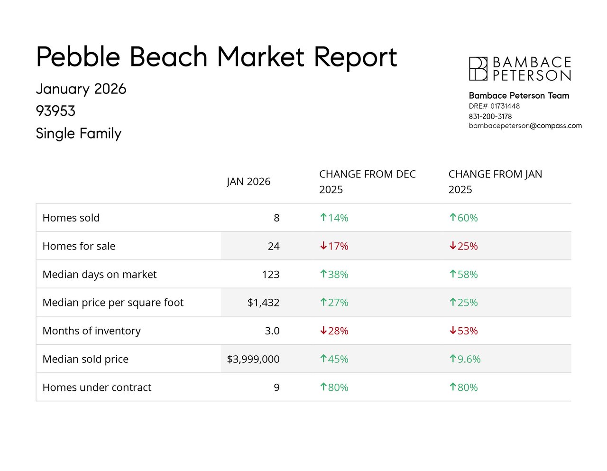Click the green up arrow beside 45%

click(x=323, y=359)
